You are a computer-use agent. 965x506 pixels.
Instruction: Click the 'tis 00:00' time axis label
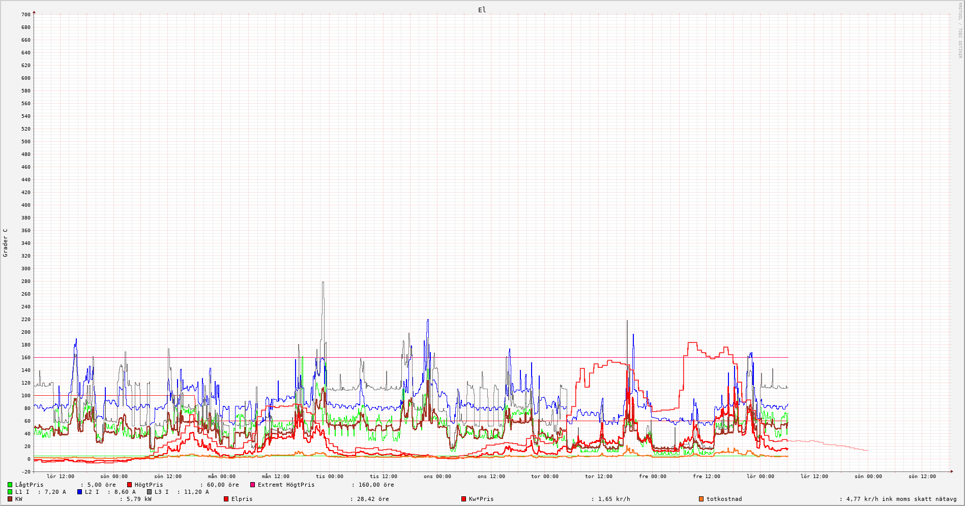(x=329, y=477)
